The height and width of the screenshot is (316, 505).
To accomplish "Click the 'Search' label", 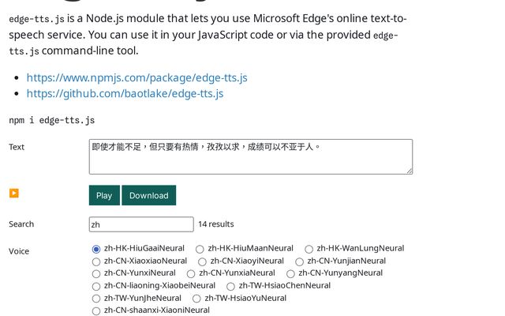I will pos(21,224).
